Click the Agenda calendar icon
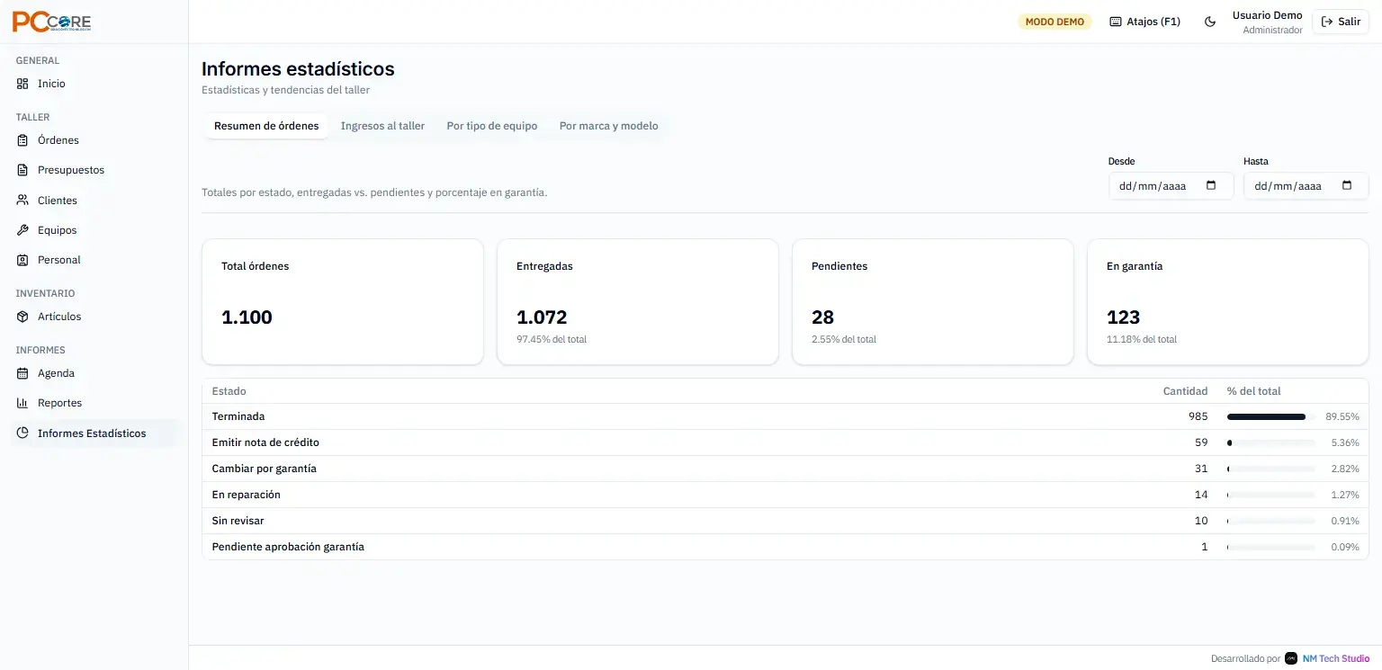Viewport: 1382px width, 670px height. (22, 373)
